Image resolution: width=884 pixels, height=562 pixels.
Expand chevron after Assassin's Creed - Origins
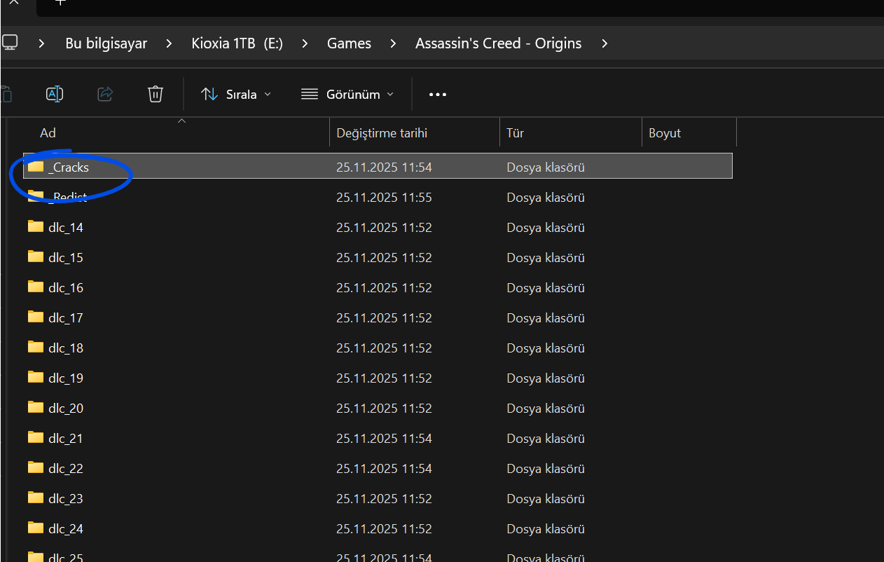tap(605, 43)
